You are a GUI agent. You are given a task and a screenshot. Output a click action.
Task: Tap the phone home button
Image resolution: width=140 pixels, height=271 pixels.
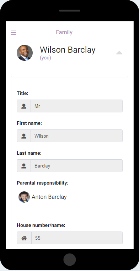tap(70, 260)
